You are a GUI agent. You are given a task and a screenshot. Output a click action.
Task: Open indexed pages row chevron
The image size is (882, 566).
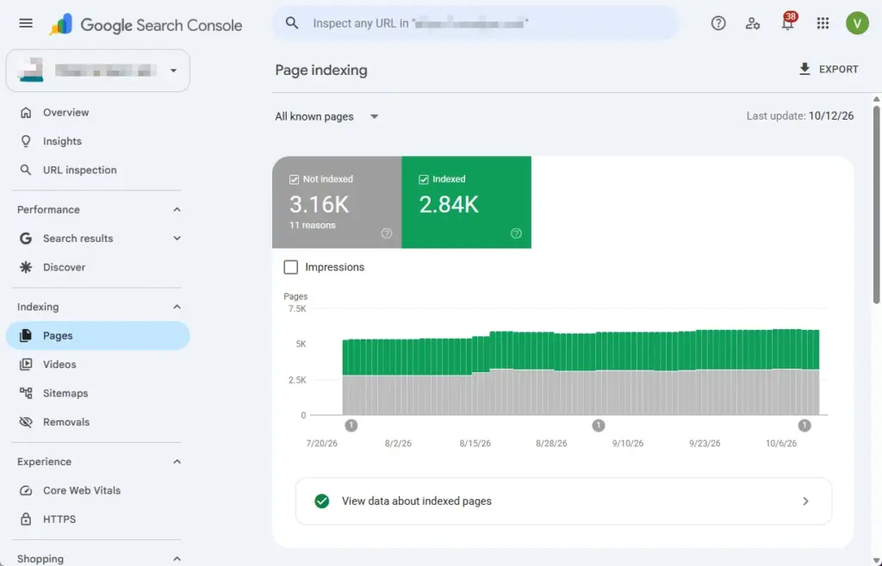[805, 501]
